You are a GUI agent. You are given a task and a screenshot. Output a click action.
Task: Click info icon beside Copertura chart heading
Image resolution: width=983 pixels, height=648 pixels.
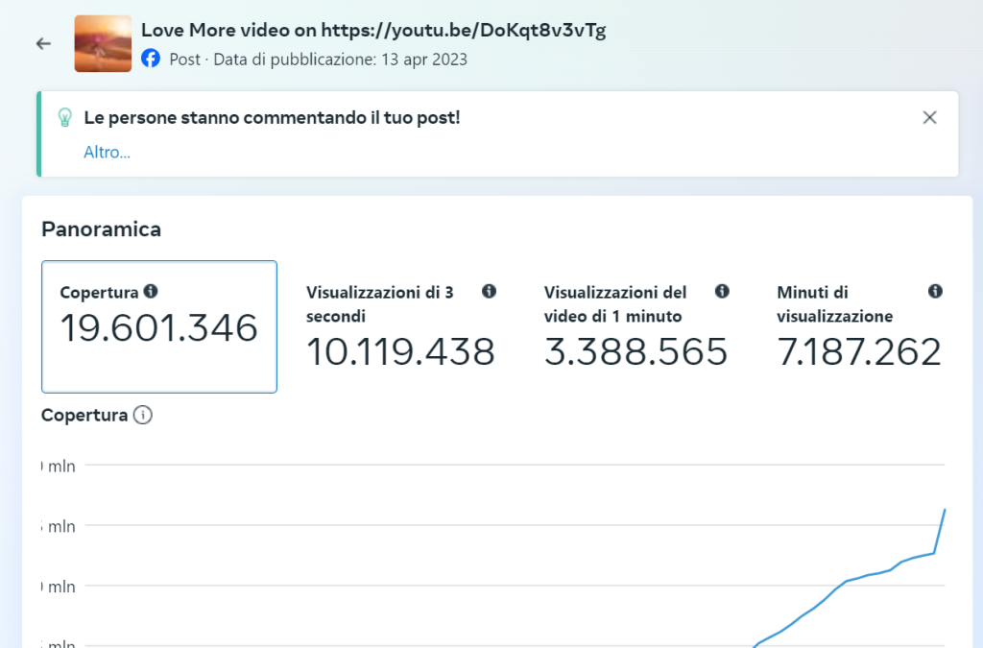coord(142,416)
